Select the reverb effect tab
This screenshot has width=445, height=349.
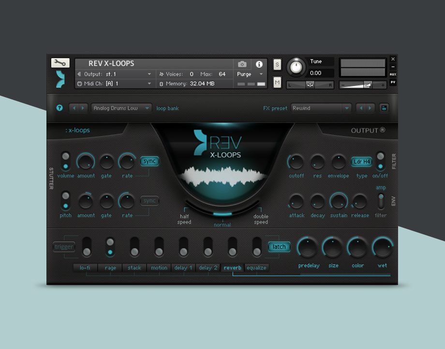point(232,268)
